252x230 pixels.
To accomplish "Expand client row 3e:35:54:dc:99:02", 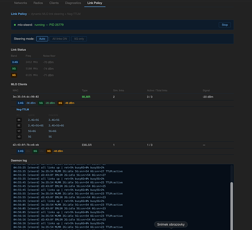I will click(x=122, y=97).
